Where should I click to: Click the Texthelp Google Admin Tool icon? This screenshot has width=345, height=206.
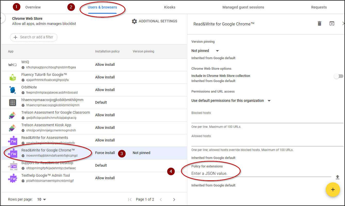(13, 178)
